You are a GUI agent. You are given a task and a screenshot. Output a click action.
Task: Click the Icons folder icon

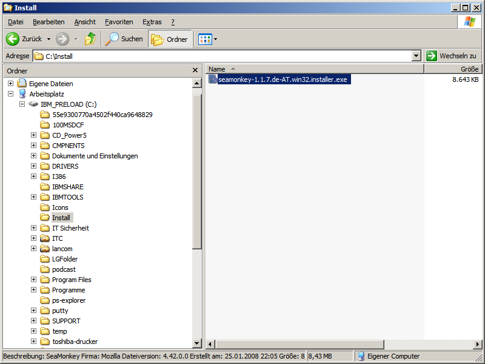click(45, 207)
